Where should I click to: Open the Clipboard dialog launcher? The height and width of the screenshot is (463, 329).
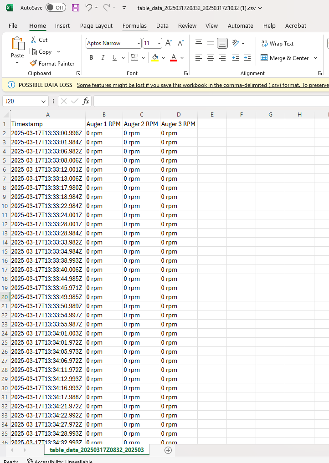click(x=78, y=73)
